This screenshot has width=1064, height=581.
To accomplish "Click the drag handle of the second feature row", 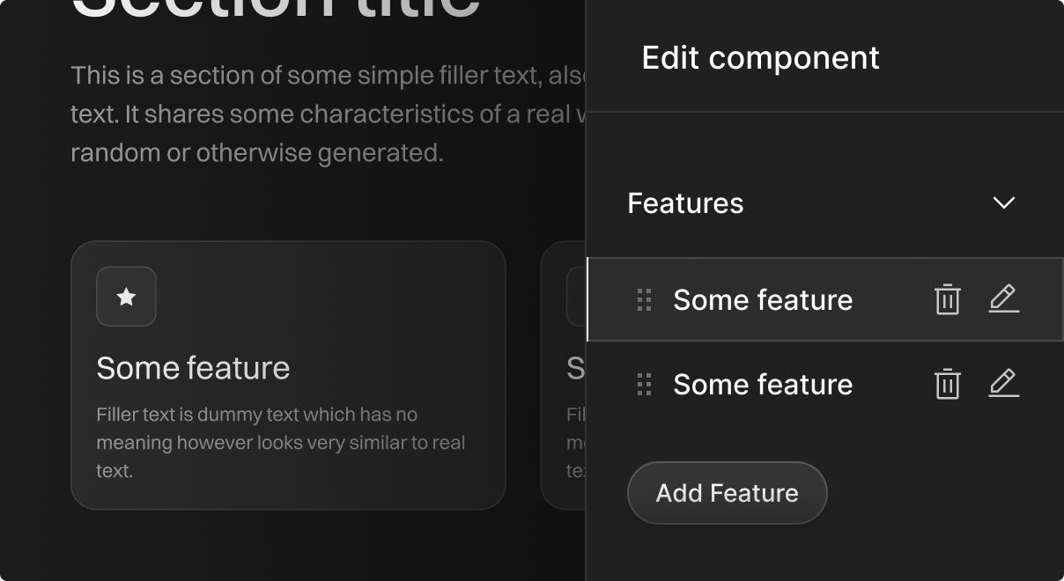I will pos(644,385).
